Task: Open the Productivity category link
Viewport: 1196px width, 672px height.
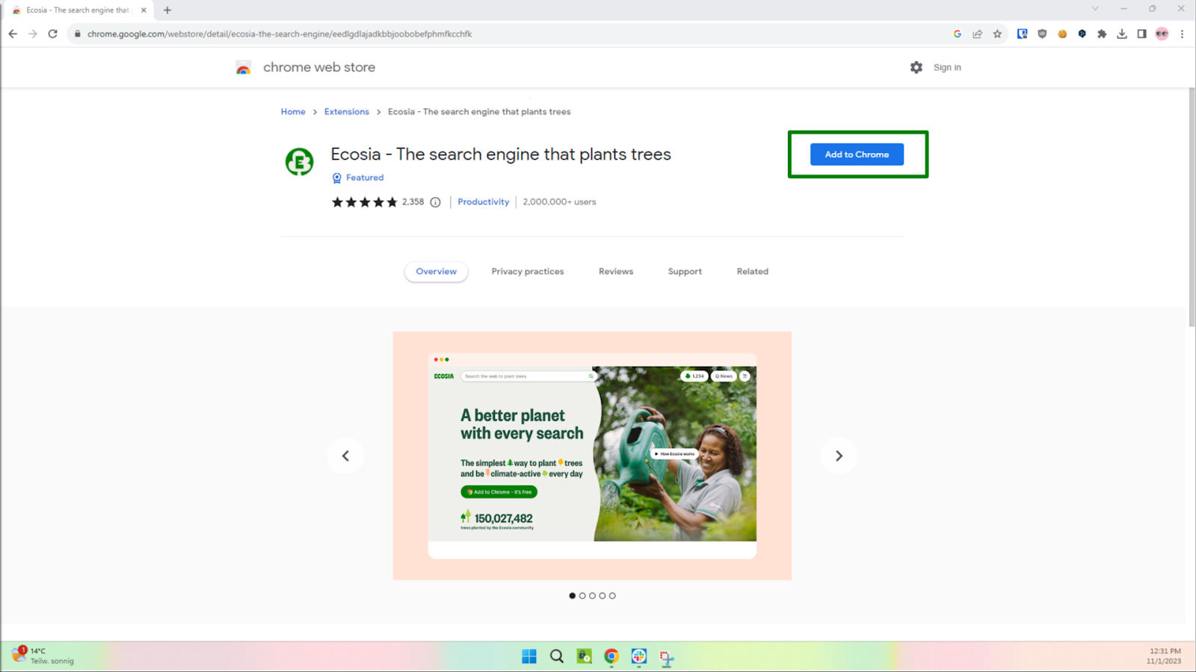Action: point(483,202)
